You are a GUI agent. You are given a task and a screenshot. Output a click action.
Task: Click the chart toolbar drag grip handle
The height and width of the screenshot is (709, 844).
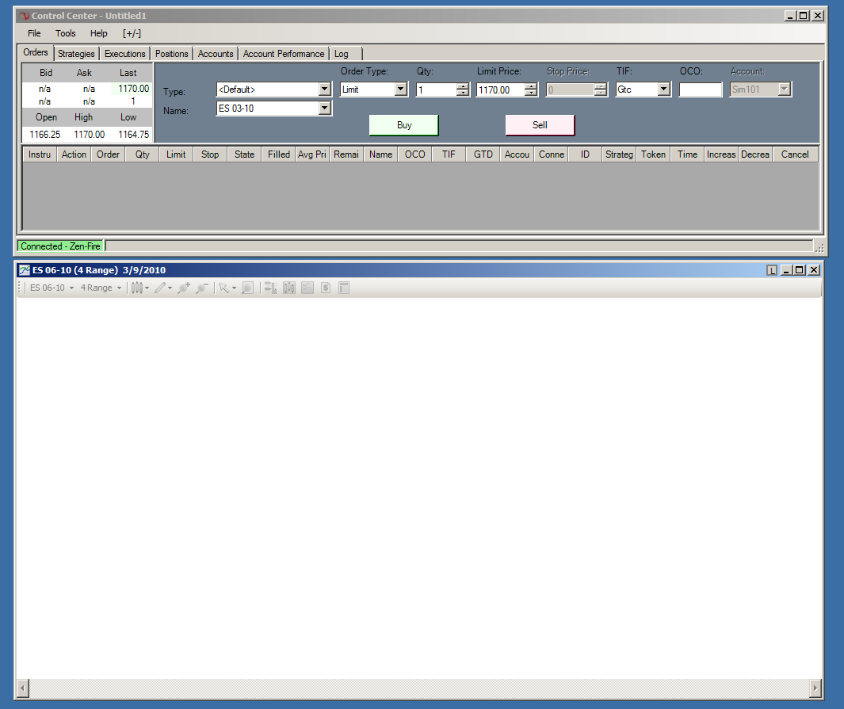coord(20,288)
